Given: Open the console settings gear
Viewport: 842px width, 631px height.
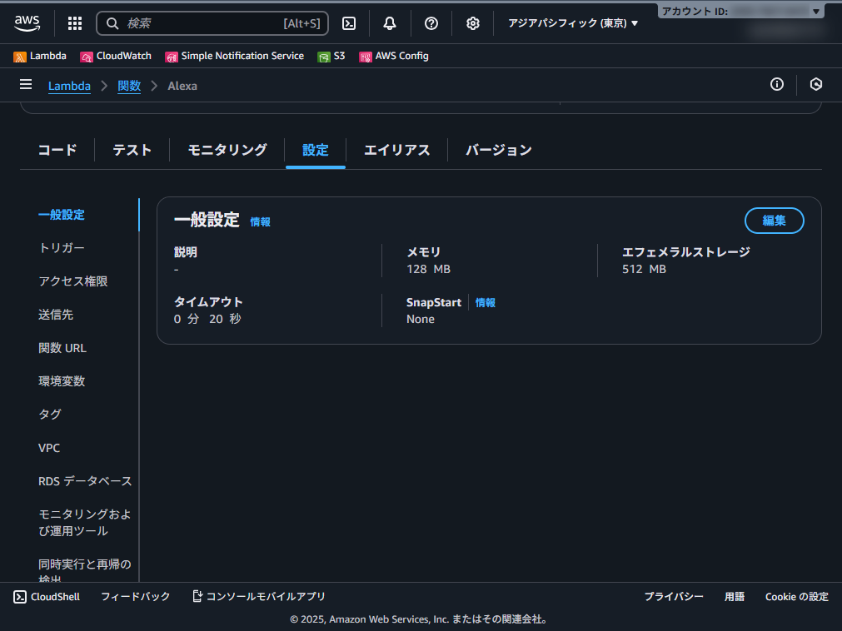Looking at the screenshot, I should pos(472,23).
